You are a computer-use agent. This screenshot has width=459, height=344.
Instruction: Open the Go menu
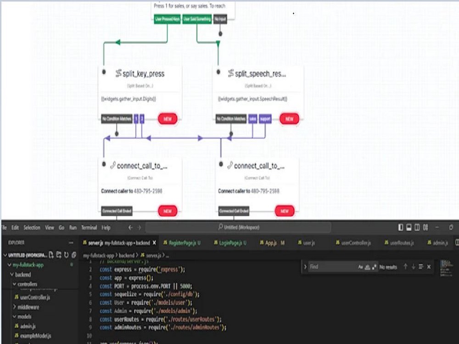pyautogui.click(x=62, y=227)
